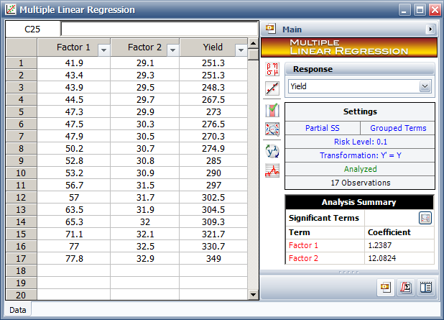
Task: Select row header 1
Action: click(x=22, y=63)
